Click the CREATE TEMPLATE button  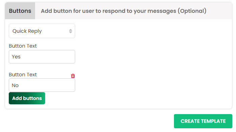point(203,121)
